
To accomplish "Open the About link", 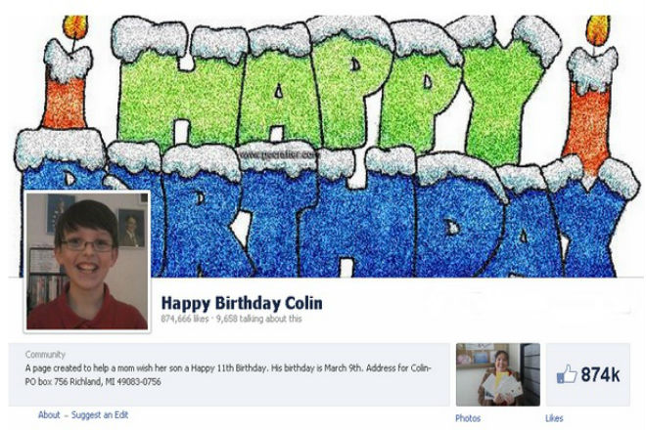I will (49, 414).
